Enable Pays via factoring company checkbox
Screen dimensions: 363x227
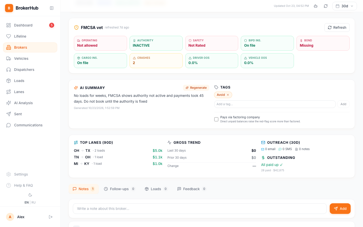click(x=216, y=119)
